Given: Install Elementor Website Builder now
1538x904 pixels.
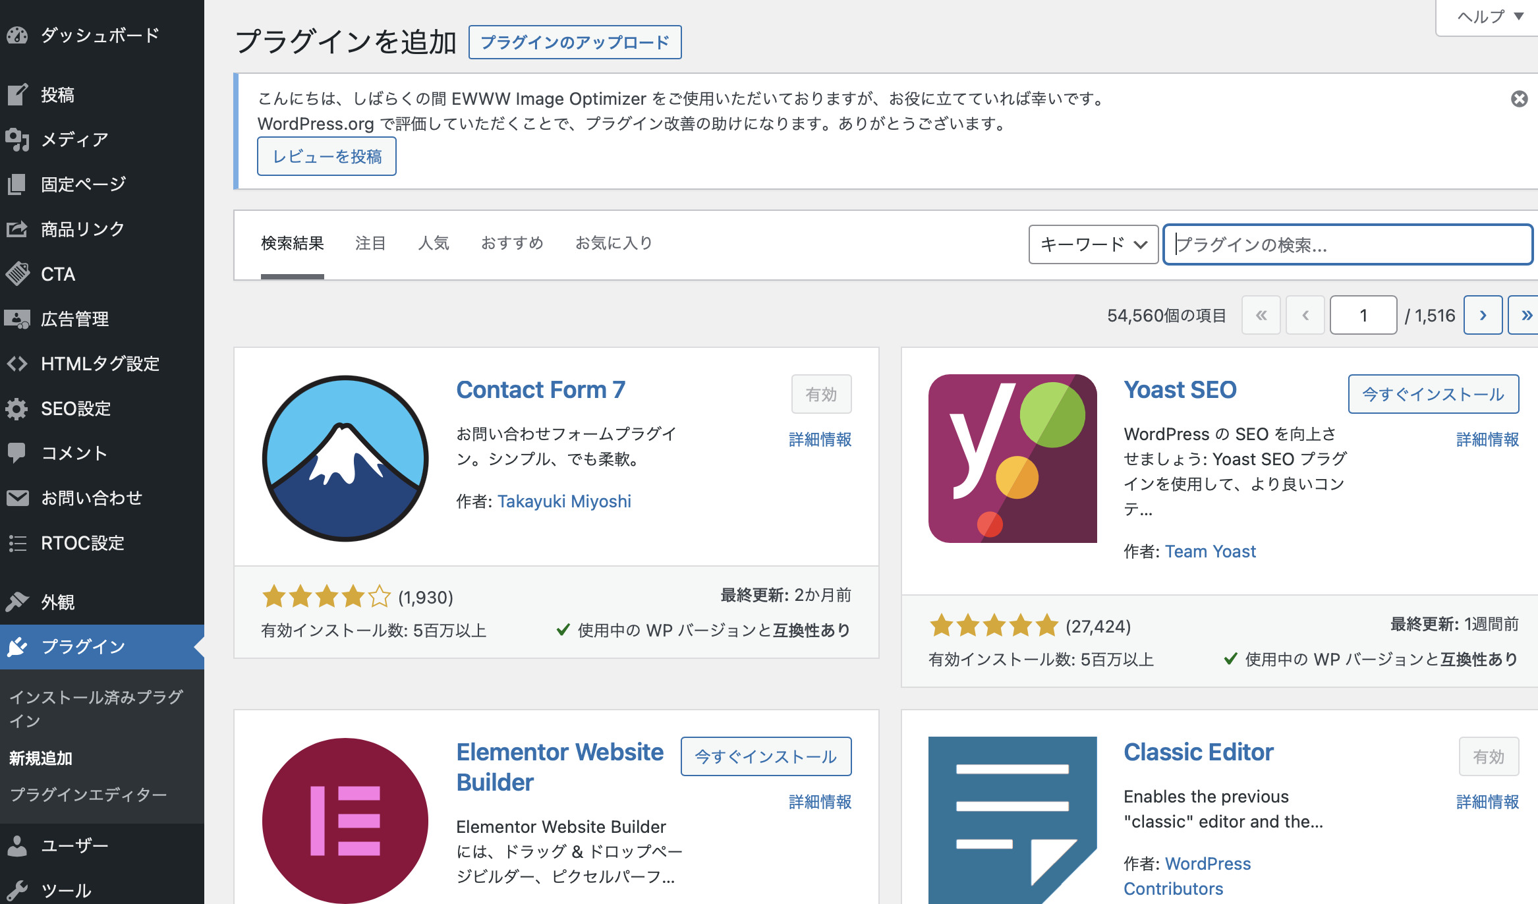Looking at the screenshot, I should (766, 756).
